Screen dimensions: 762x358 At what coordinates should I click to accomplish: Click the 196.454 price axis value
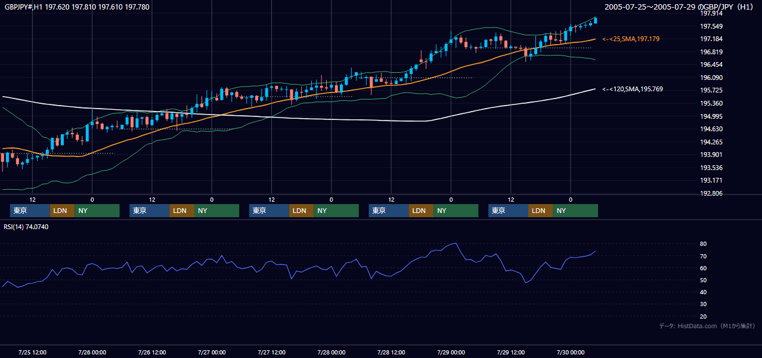(712, 64)
